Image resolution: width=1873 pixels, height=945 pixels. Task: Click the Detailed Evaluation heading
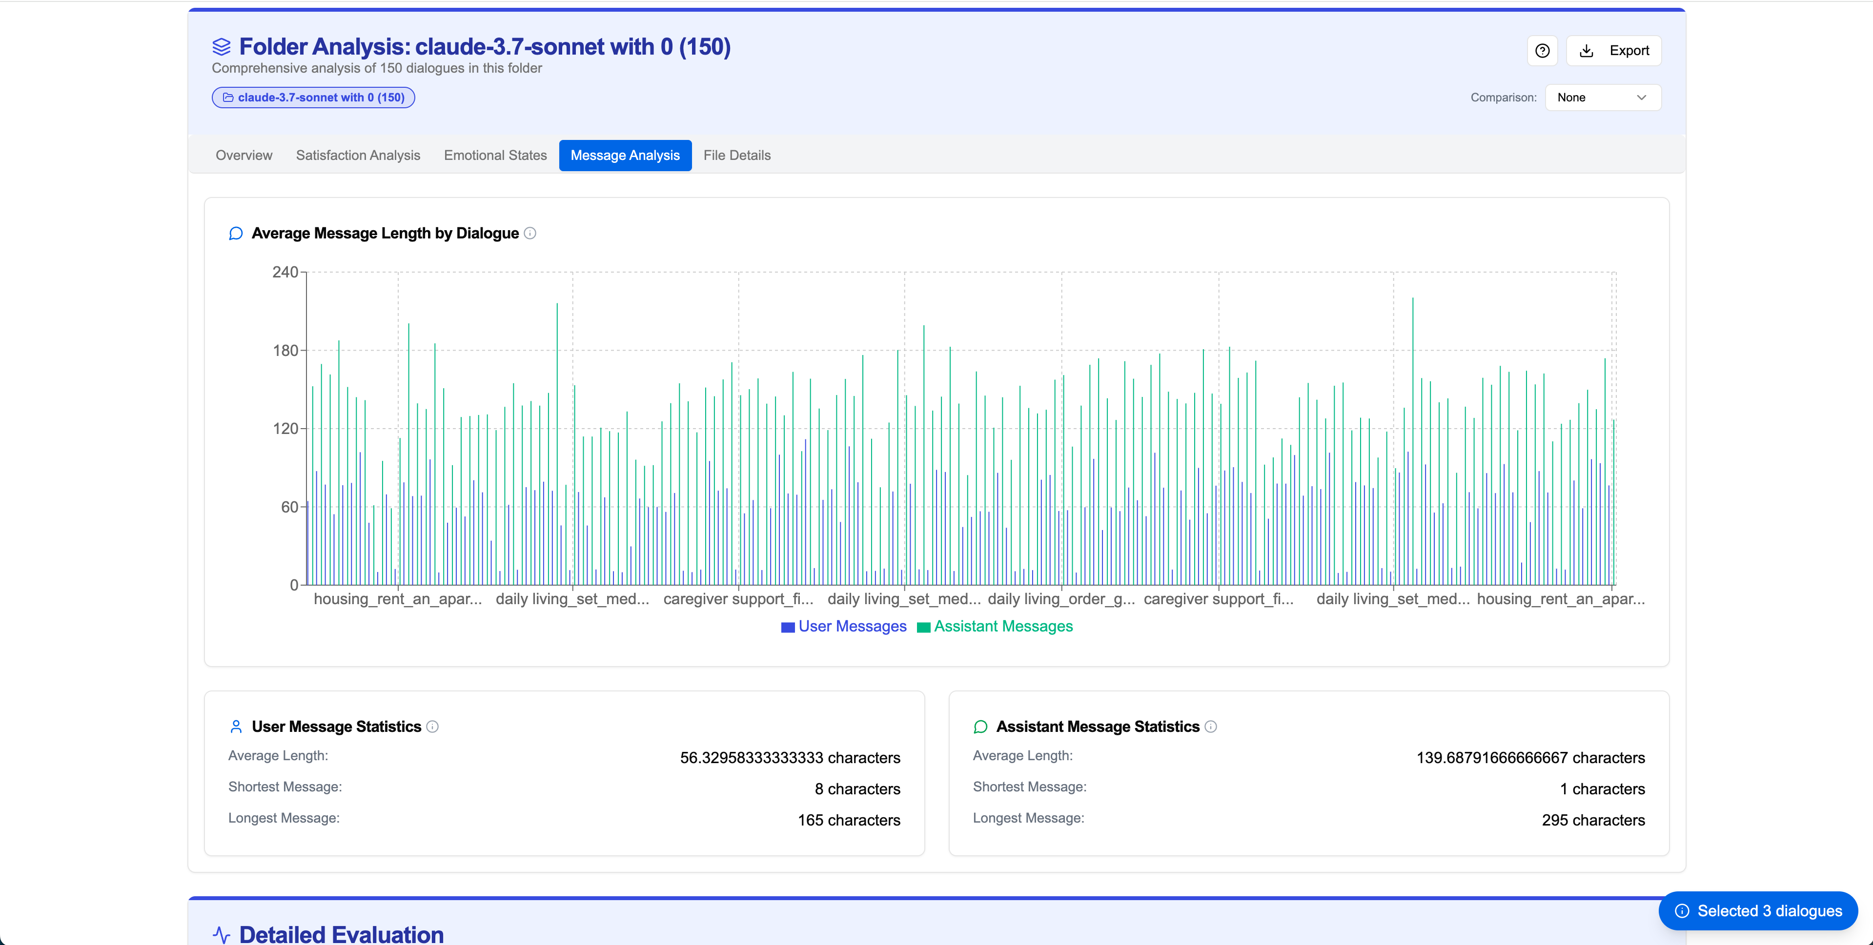pyautogui.click(x=341, y=934)
